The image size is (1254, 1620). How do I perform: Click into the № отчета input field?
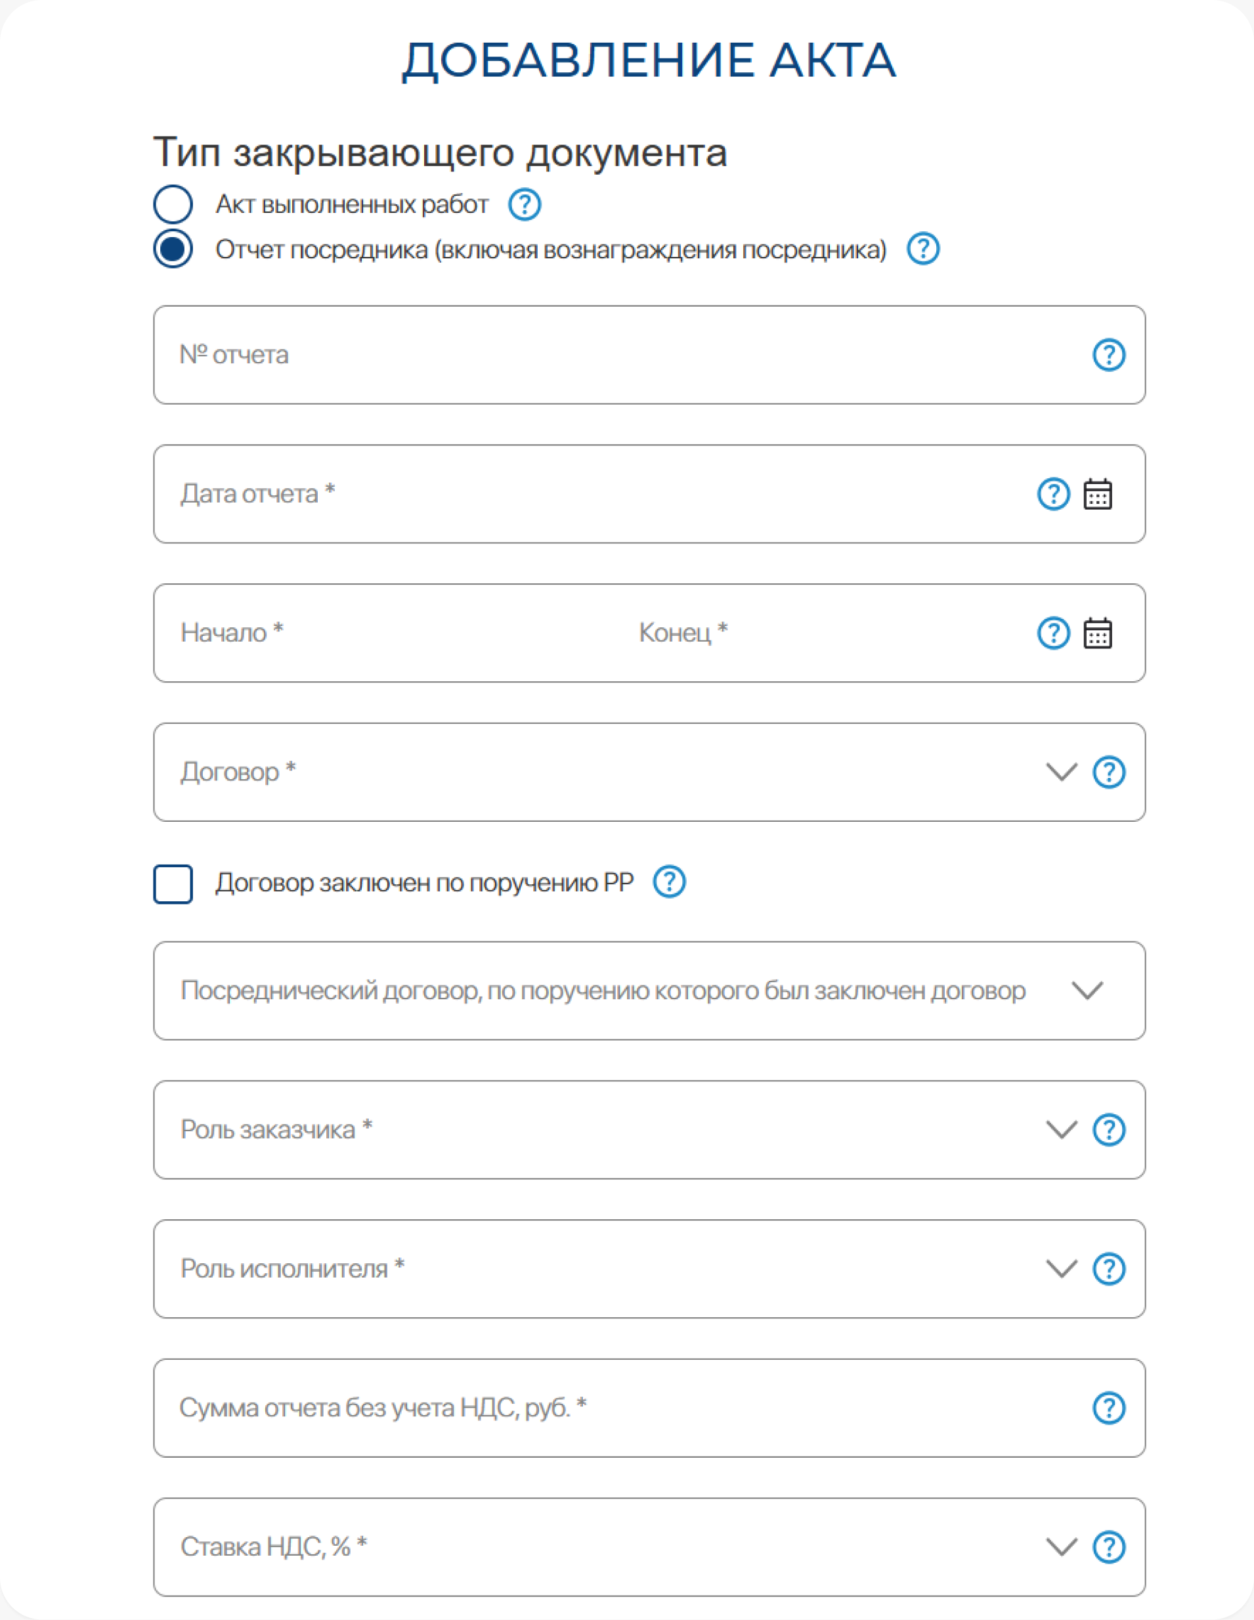(593, 355)
